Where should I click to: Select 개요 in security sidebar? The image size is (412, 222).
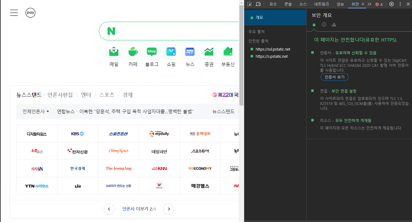tap(275, 17)
